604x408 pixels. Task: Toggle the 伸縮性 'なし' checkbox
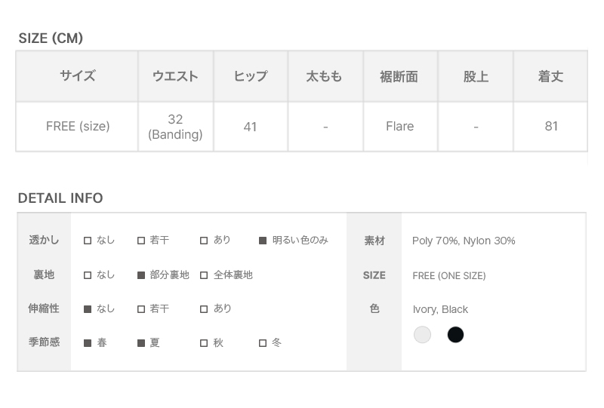[88, 309]
